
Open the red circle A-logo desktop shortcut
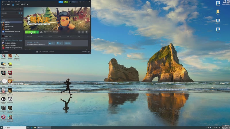point(3,118)
